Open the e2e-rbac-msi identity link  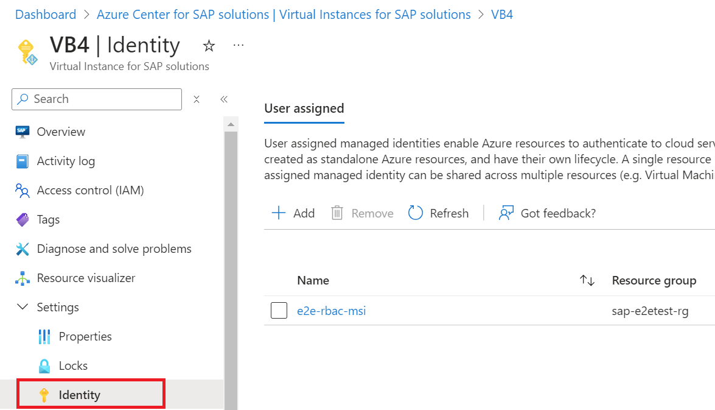(x=331, y=311)
